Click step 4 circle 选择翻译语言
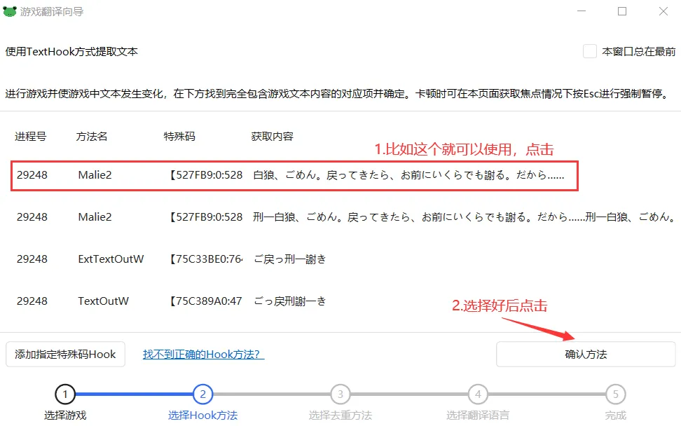This screenshot has height=426, width=681. (x=478, y=394)
